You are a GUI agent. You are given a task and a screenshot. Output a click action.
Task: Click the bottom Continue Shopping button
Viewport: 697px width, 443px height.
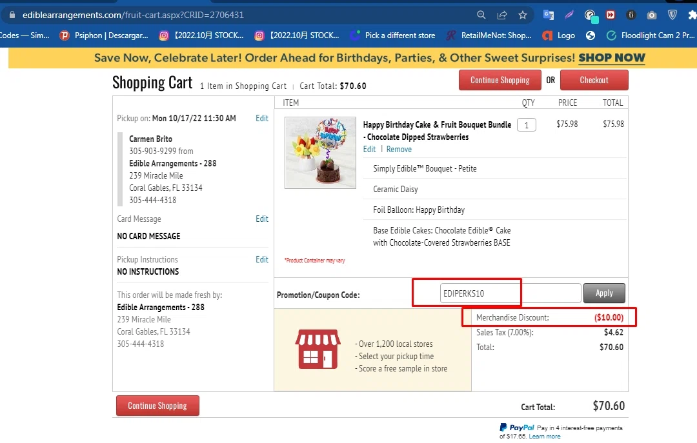(x=157, y=406)
